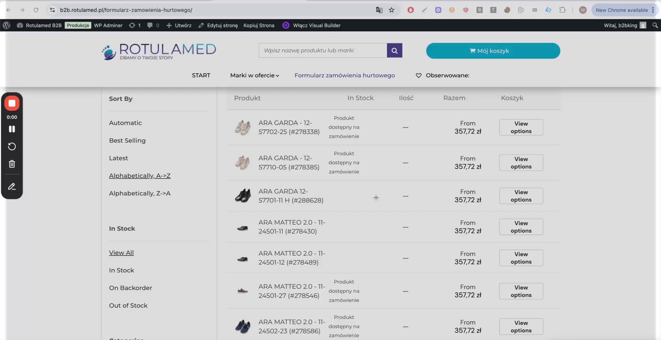Sort by Latest
Image resolution: width=661 pixels, height=340 pixels.
(118, 158)
